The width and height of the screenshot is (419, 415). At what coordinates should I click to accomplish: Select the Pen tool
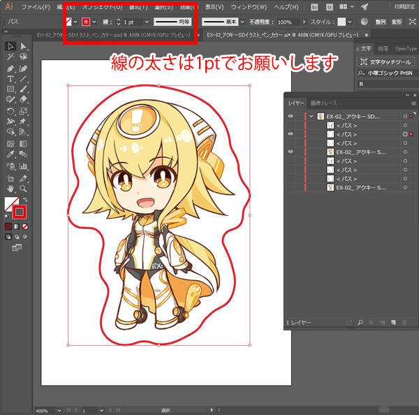(10, 68)
